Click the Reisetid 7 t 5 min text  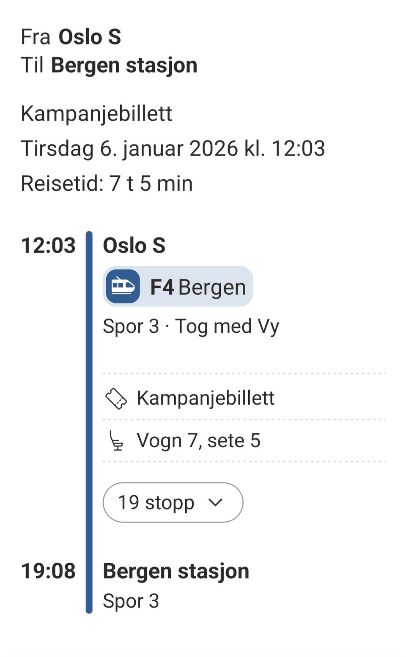click(107, 183)
